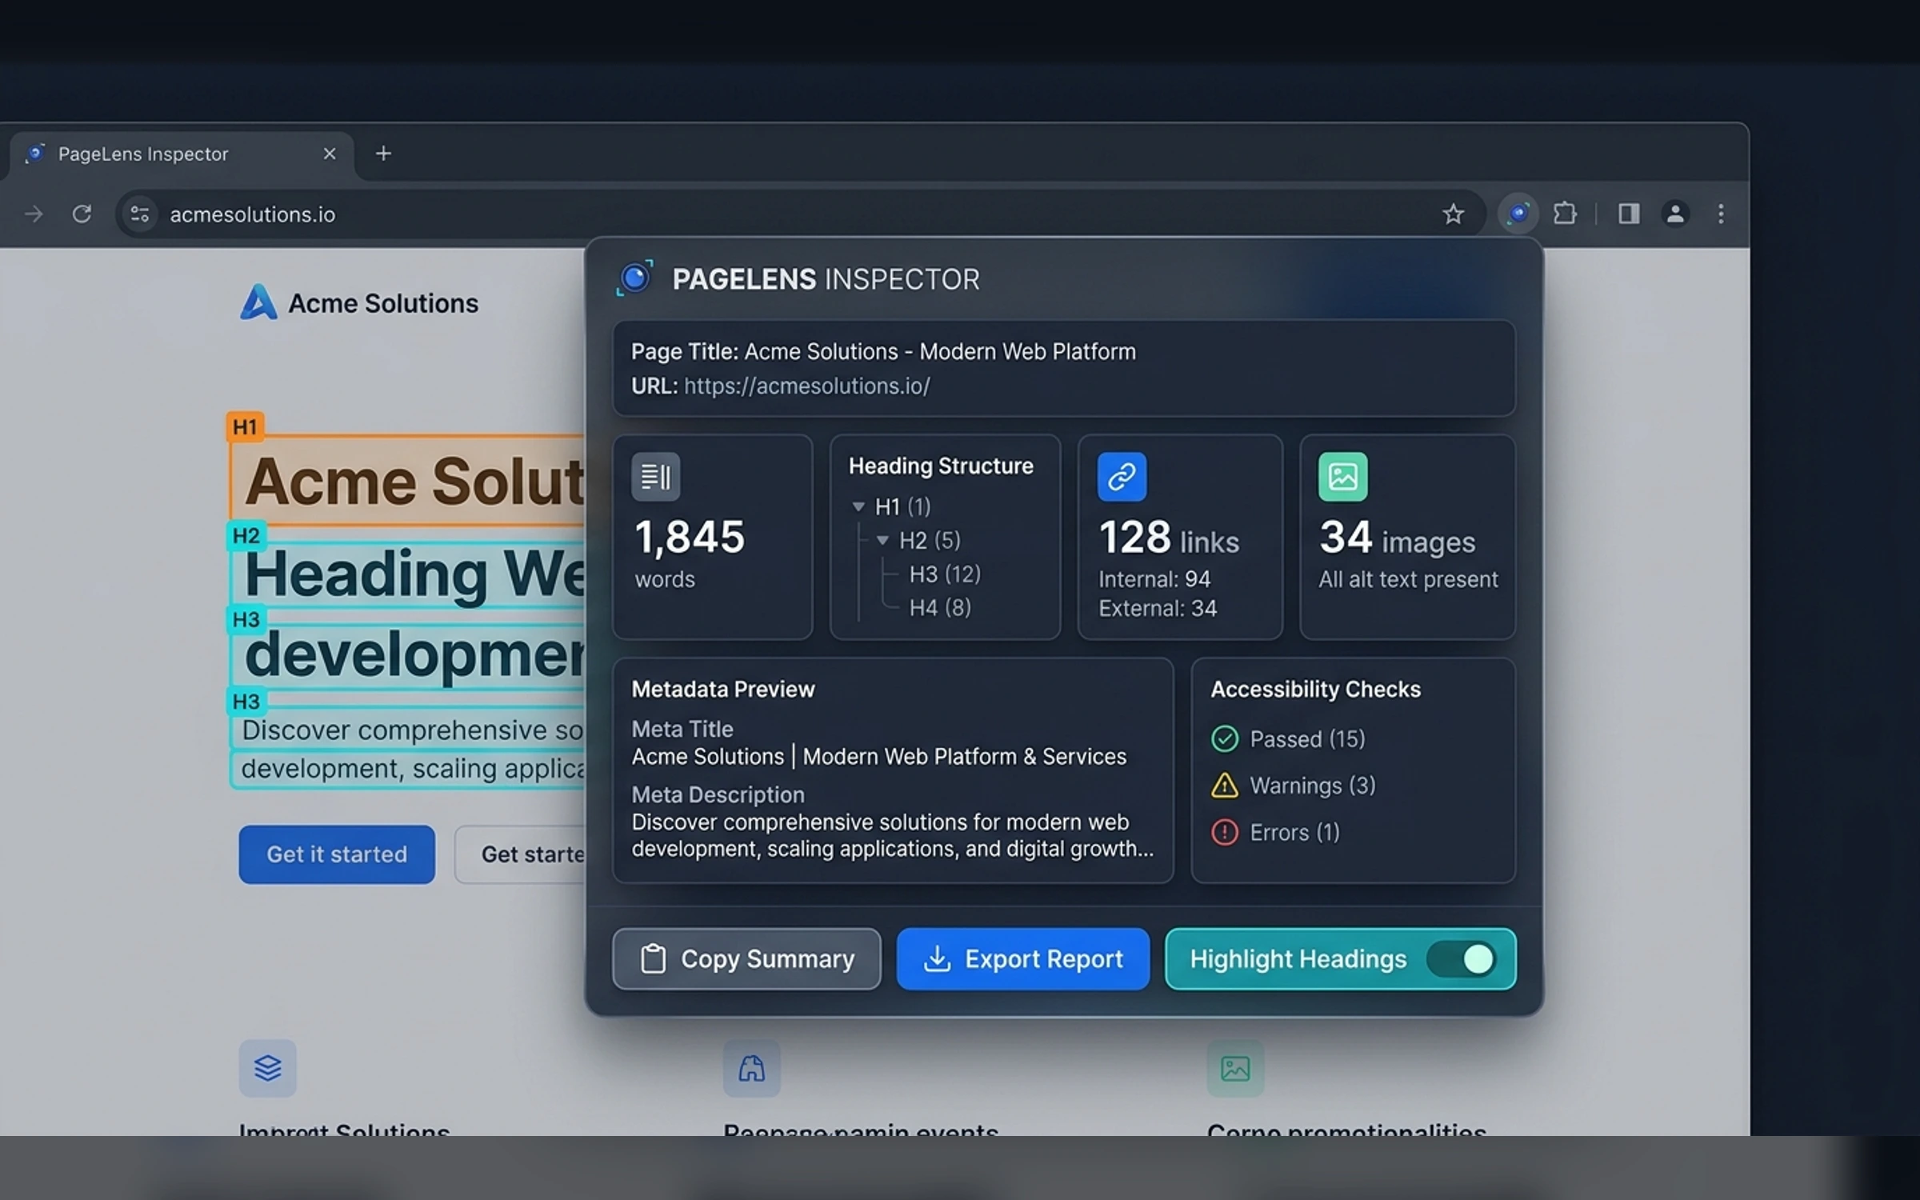Click the blue Get it started button
The height and width of the screenshot is (1200, 1920).
click(x=337, y=854)
